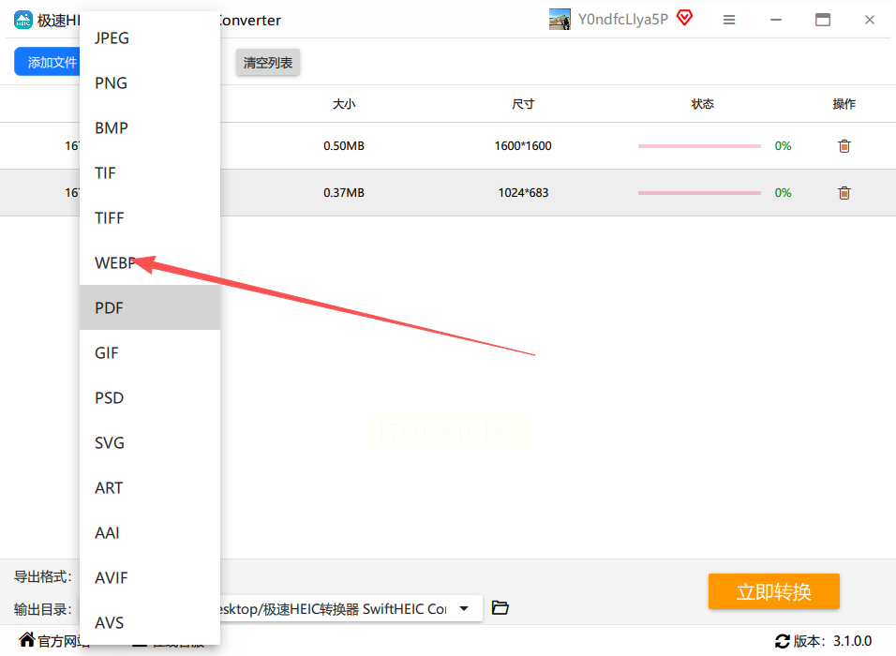Click the 1600*1600 dimension cell

523,145
